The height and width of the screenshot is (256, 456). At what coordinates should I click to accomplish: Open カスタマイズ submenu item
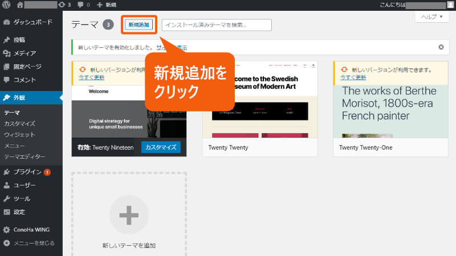pyautogui.click(x=19, y=123)
